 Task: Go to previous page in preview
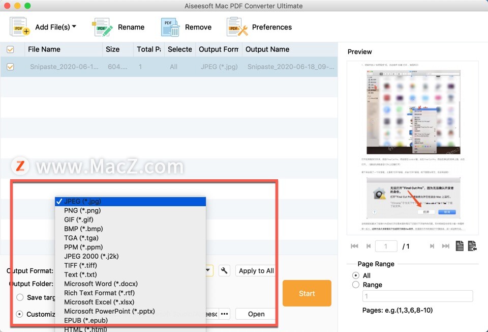(369, 246)
